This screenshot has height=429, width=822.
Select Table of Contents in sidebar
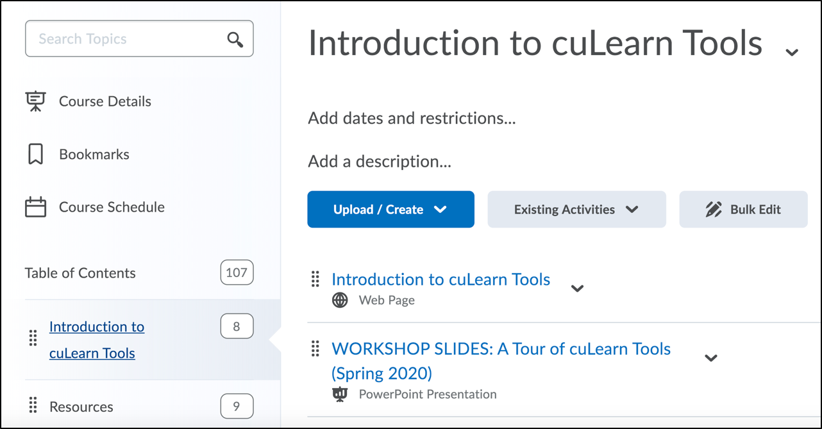[x=80, y=273]
